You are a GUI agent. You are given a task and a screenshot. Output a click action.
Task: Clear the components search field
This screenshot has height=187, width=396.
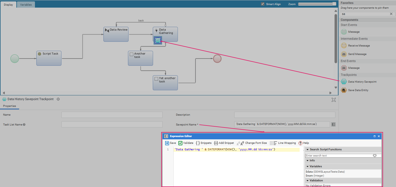[391, 14]
